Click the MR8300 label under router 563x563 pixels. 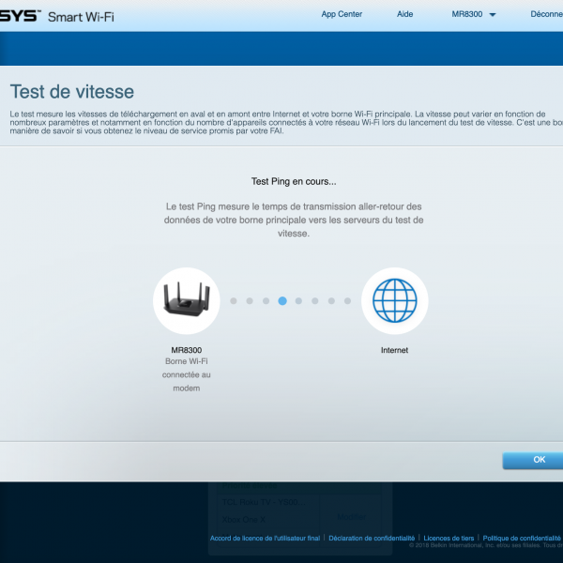(186, 350)
